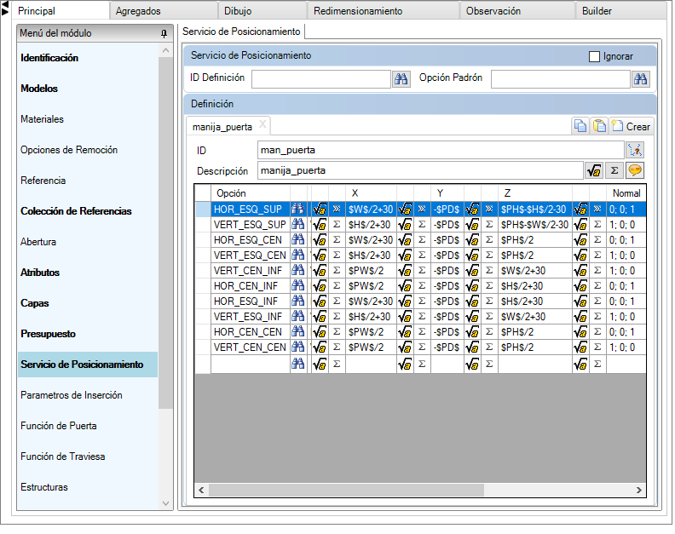Click the Opción column header
This screenshot has height=534, width=675.
pos(250,193)
